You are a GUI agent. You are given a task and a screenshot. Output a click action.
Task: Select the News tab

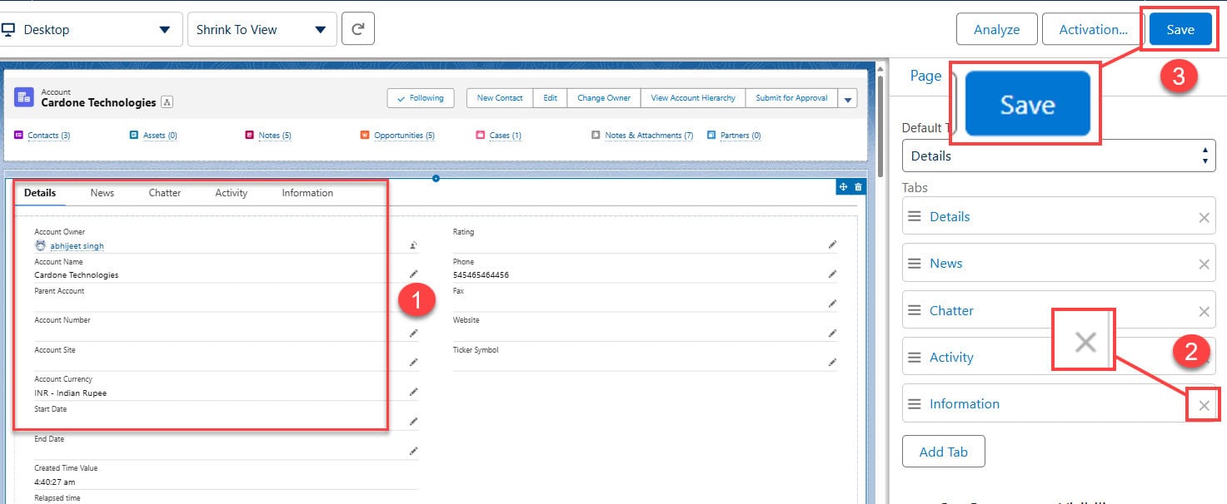[102, 192]
